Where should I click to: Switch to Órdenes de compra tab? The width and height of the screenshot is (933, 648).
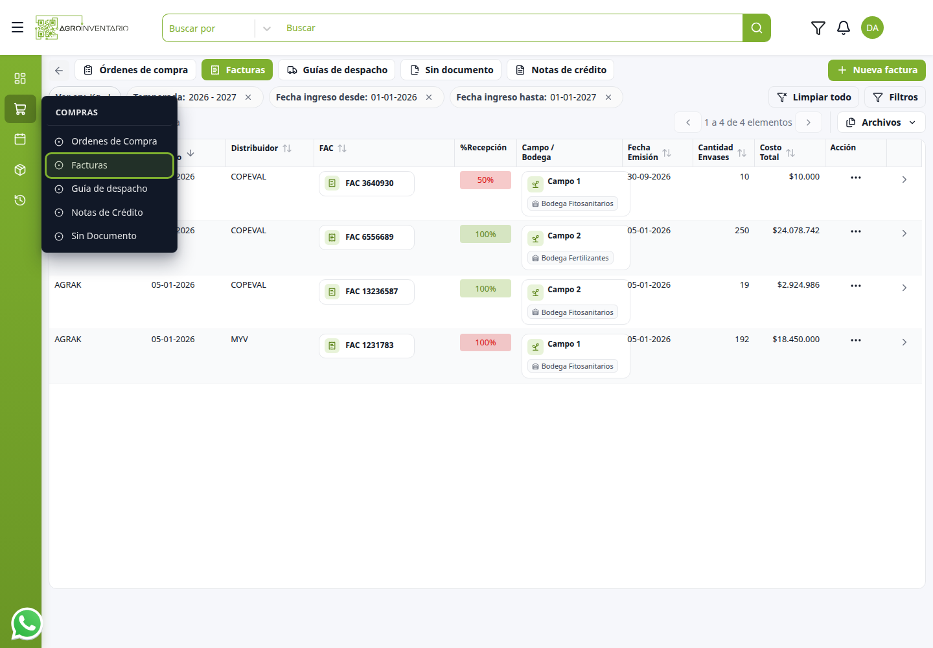(135, 70)
